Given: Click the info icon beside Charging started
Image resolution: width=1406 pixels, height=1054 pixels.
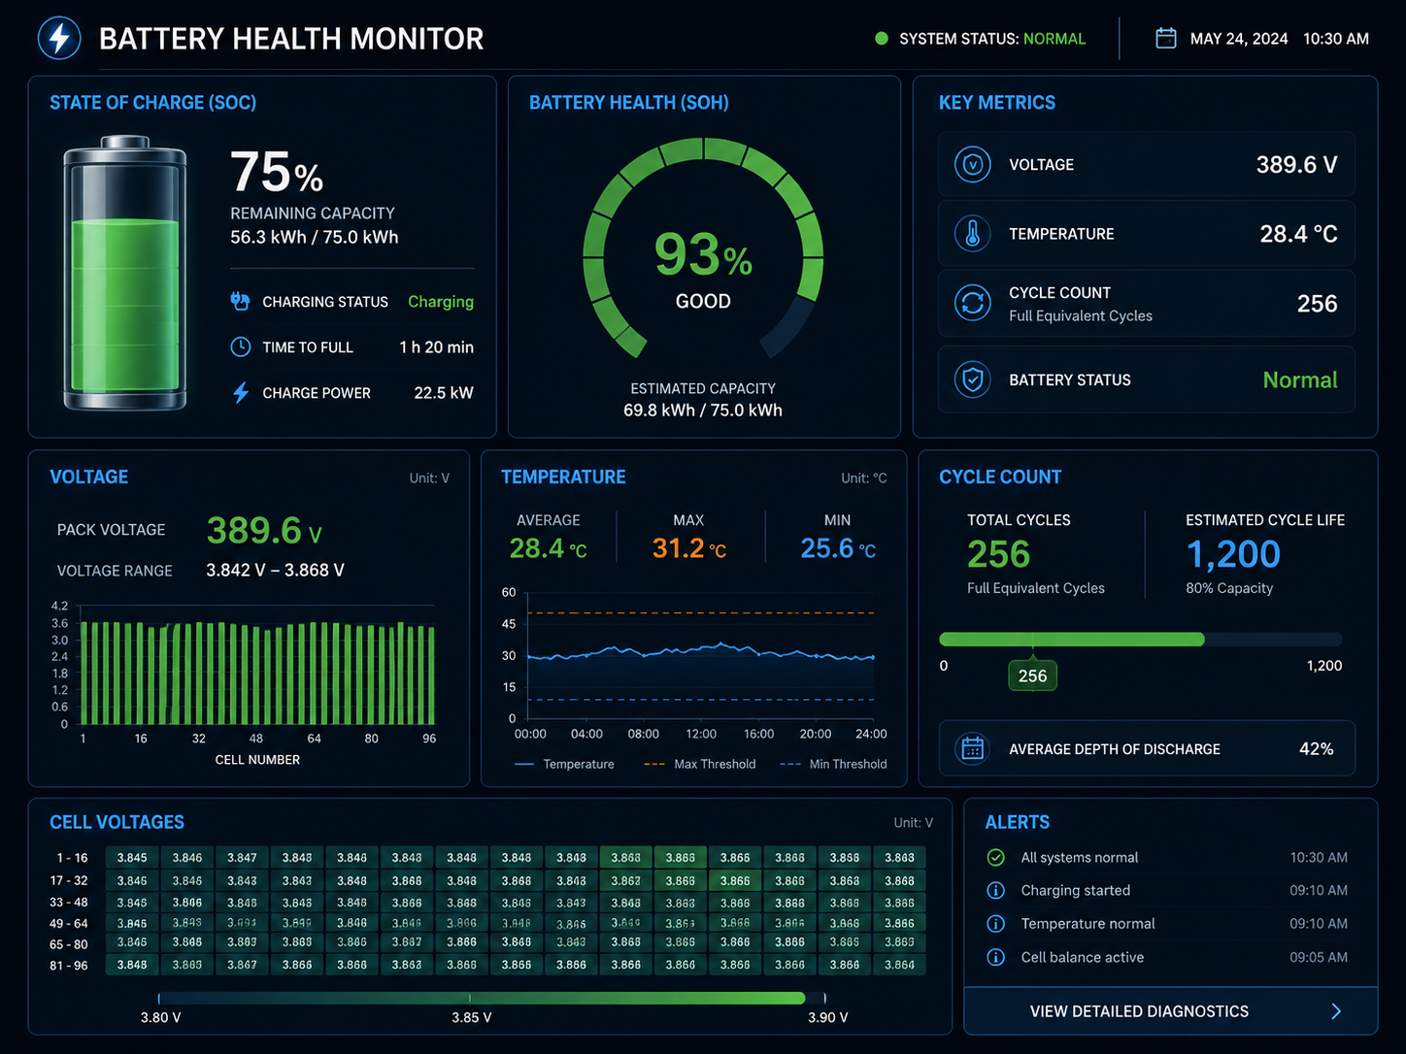Looking at the screenshot, I should tap(995, 890).
